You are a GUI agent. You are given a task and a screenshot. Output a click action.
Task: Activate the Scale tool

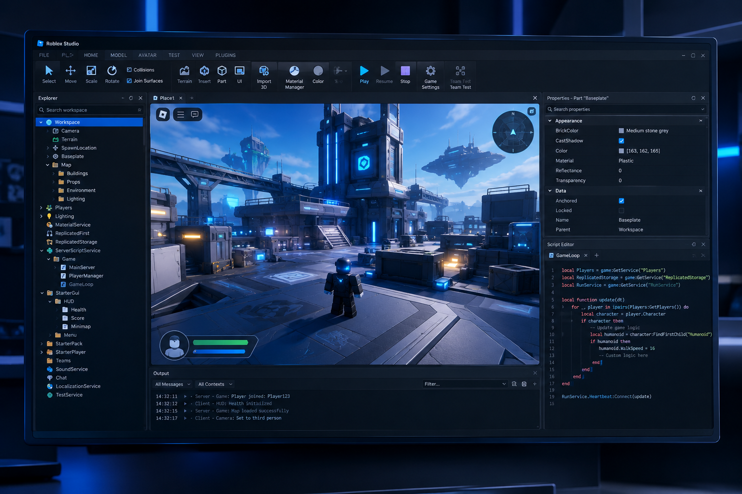coord(91,74)
